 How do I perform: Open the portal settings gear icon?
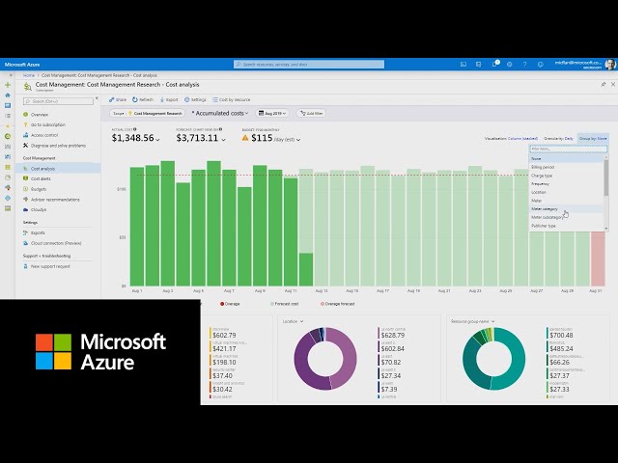(x=509, y=65)
